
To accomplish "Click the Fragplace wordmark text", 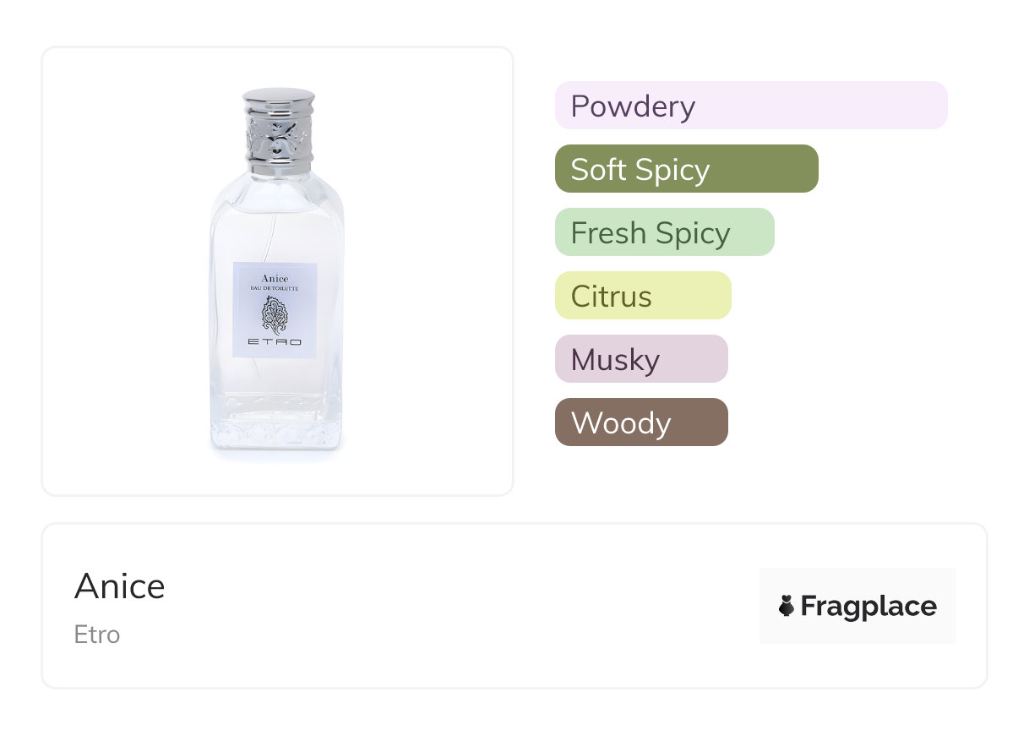I will [868, 607].
